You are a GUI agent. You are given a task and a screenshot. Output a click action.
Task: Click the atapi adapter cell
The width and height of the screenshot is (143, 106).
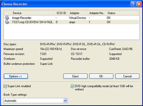click(72, 22)
